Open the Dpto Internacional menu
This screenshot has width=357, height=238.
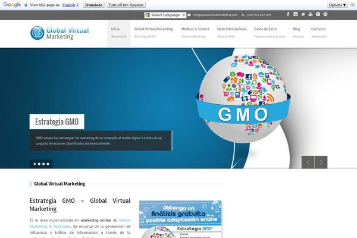pos(232,32)
